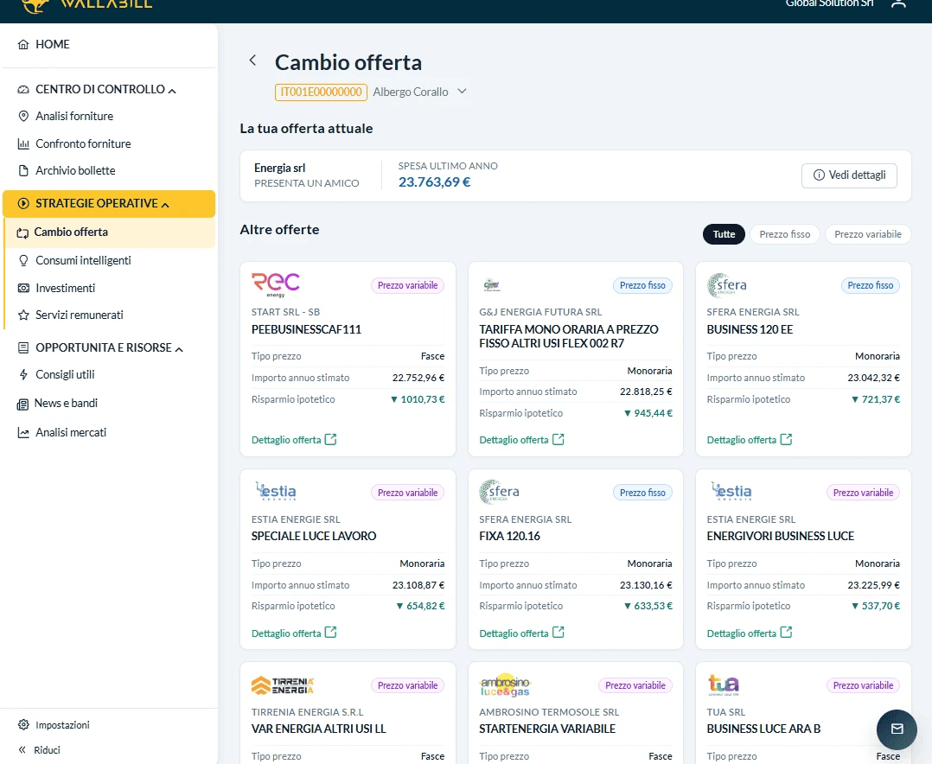Click the Analisi forniture pin icon
This screenshot has height=764, width=932.
(x=23, y=117)
